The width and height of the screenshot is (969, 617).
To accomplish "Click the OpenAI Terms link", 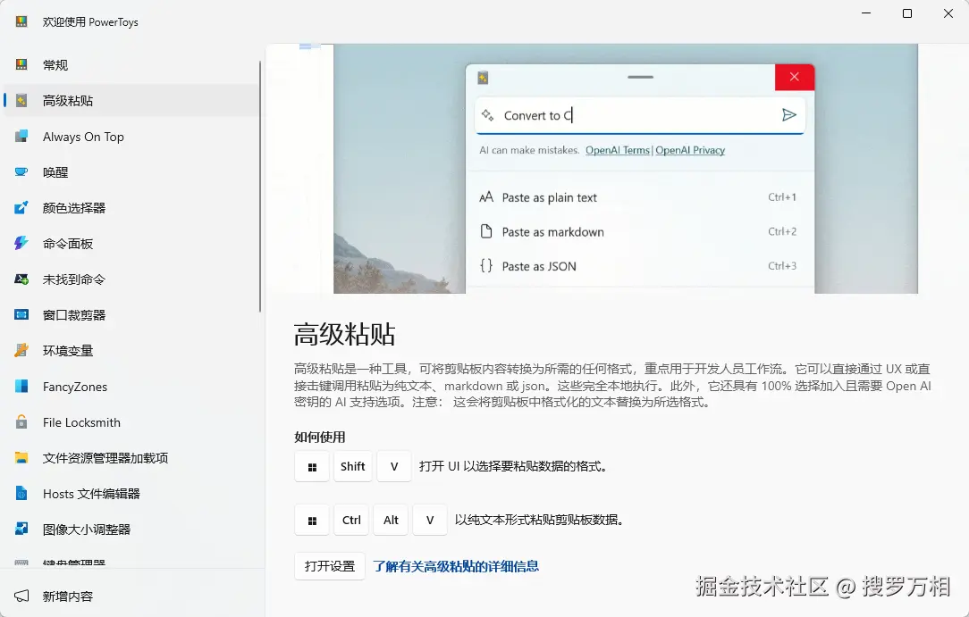I will point(618,150).
